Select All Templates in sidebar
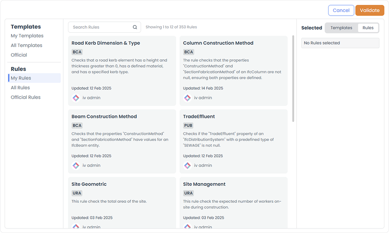This screenshot has width=389, height=233. click(27, 45)
